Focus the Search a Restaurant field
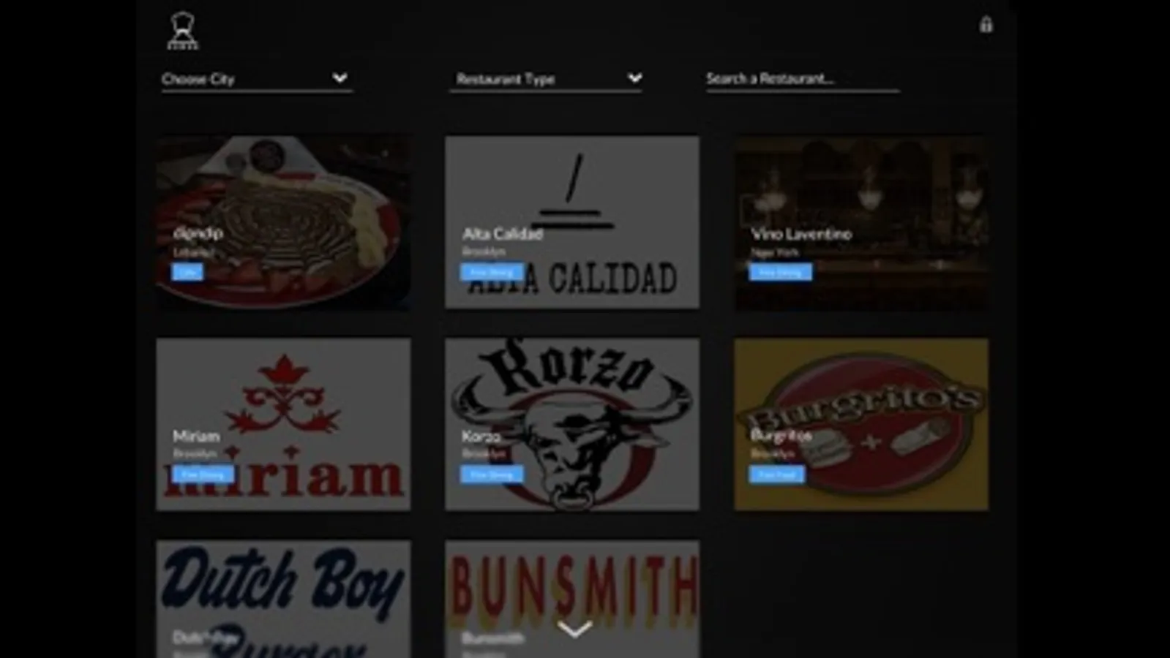Screen dimensions: 1170x658 coord(803,79)
